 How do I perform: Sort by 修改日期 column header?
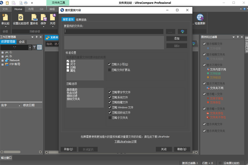32,105
